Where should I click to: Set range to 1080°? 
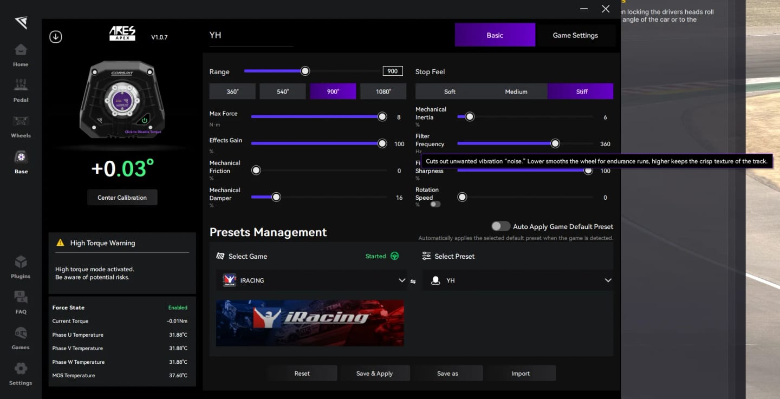(383, 91)
